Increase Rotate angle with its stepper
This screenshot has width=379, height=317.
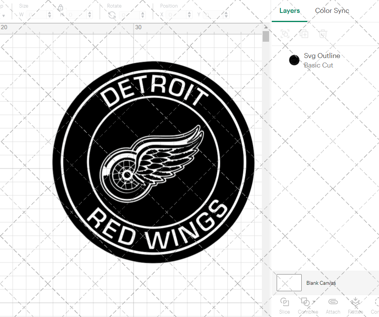[x=142, y=13]
